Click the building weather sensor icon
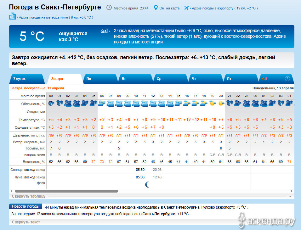Screen dimensions: 301x230 pyautogui.click(x=12, y=17)
